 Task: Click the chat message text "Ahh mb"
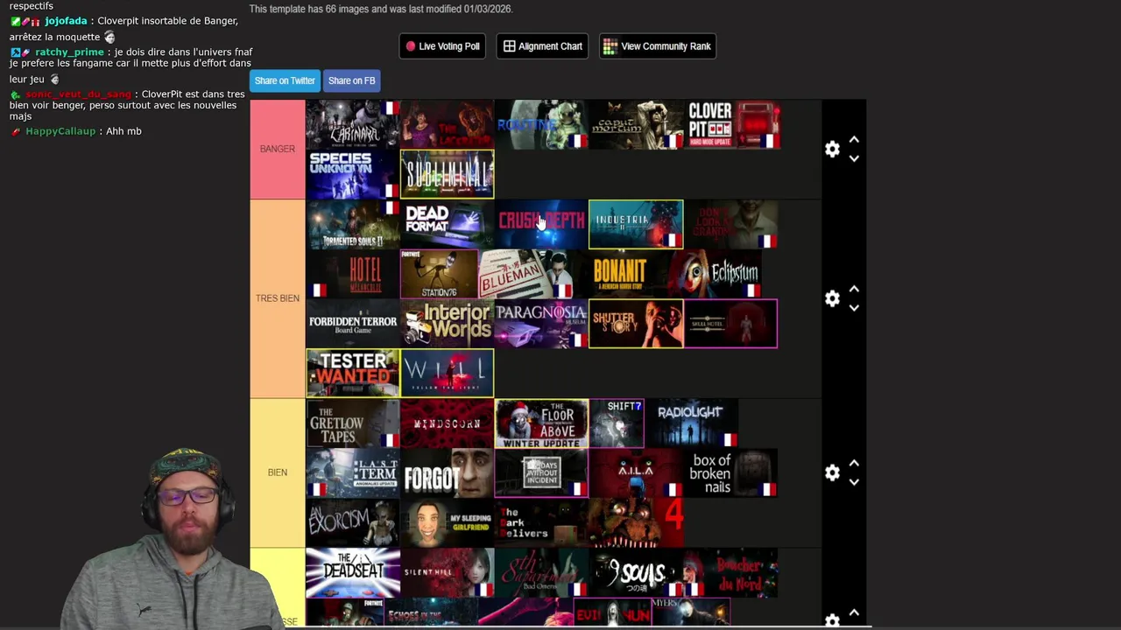click(x=123, y=131)
